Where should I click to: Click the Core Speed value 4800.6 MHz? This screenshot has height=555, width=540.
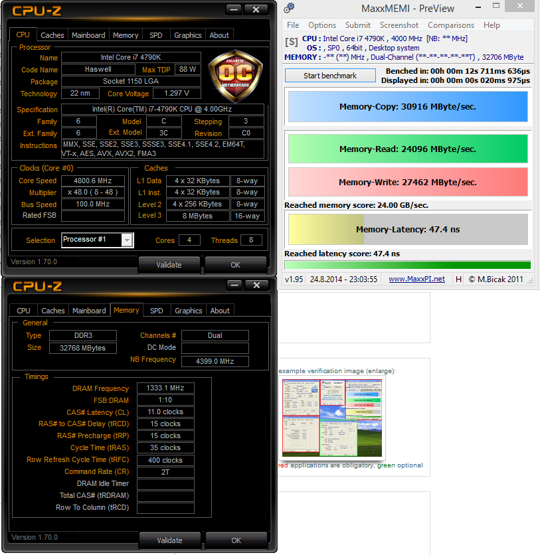point(93,181)
